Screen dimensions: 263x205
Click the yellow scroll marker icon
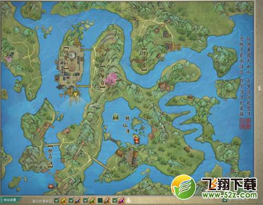click(63, 201)
